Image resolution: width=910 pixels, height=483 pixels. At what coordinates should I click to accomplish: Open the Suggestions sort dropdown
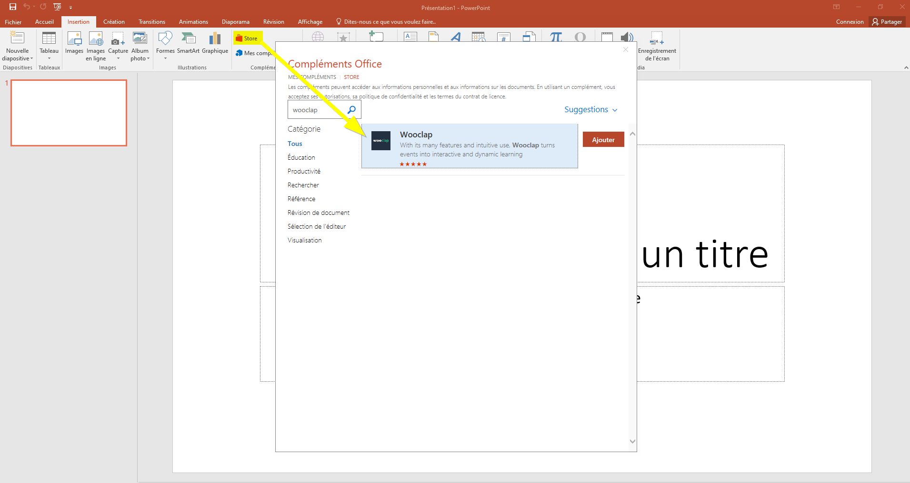coord(590,110)
